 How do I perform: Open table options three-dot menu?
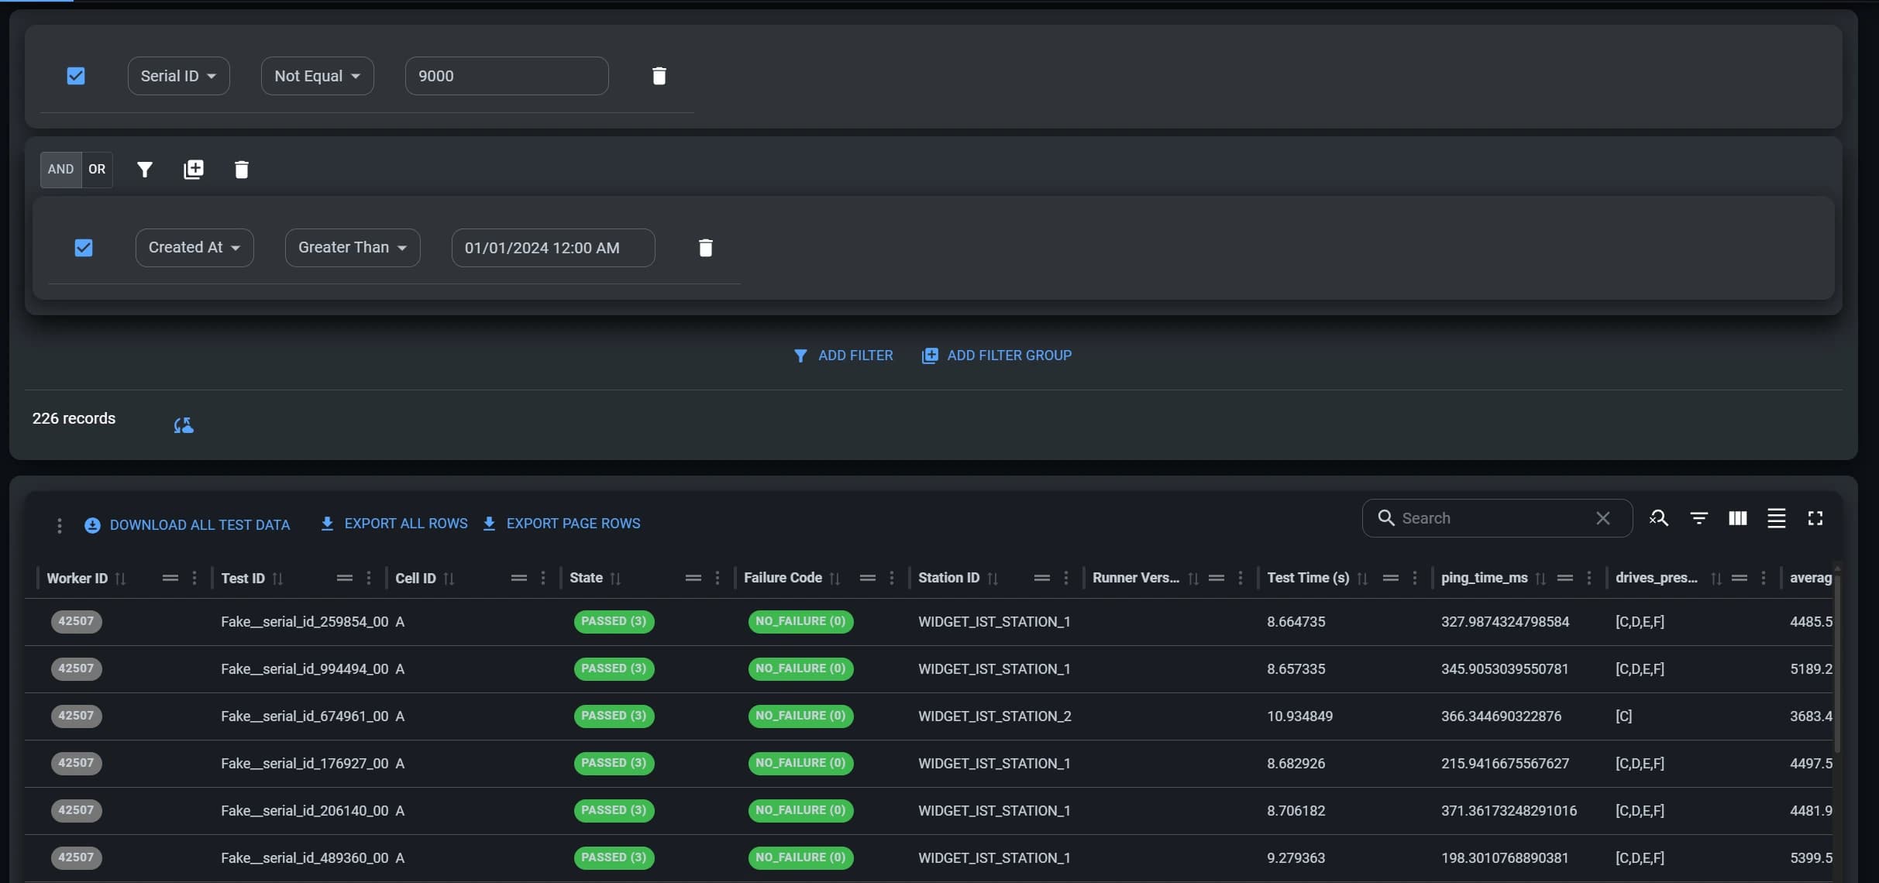click(59, 526)
